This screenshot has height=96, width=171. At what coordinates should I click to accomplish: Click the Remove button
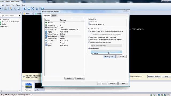80,78
